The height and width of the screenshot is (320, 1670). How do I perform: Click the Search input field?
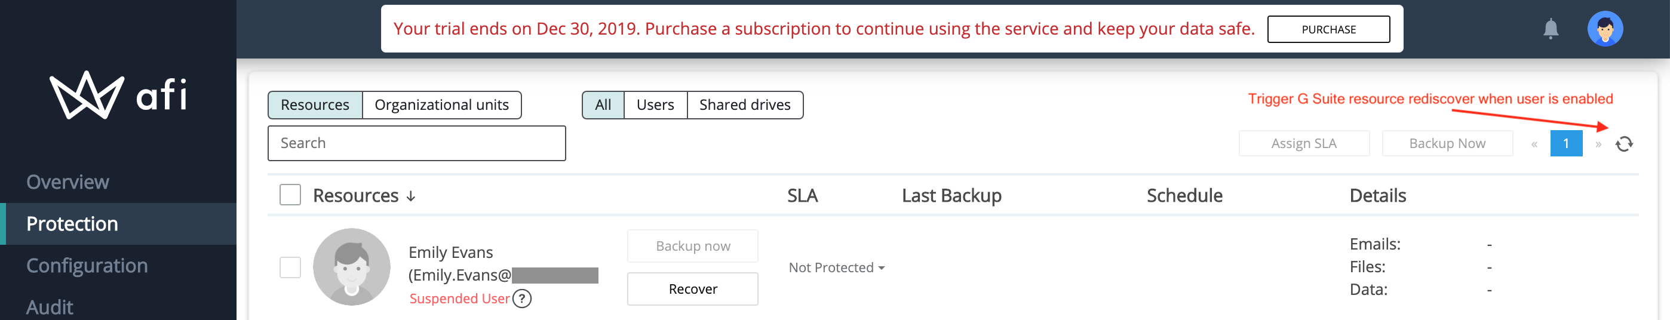tap(416, 143)
